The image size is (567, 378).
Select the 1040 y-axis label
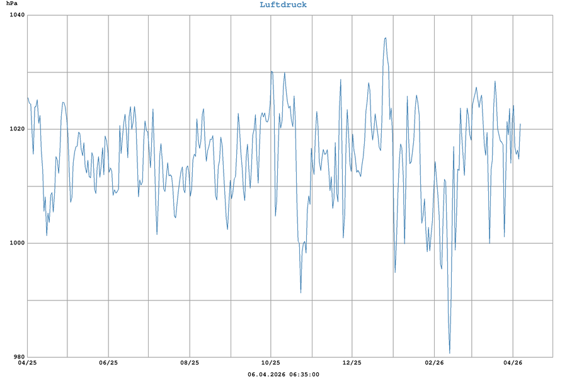pyautogui.click(x=14, y=15)
